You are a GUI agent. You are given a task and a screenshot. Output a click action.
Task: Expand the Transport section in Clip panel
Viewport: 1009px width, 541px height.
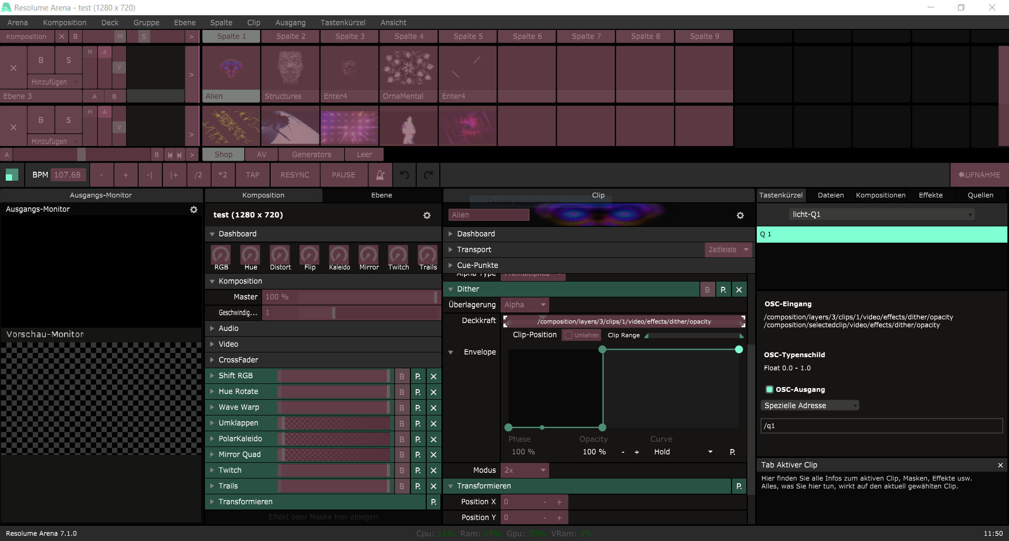point(473,250)
